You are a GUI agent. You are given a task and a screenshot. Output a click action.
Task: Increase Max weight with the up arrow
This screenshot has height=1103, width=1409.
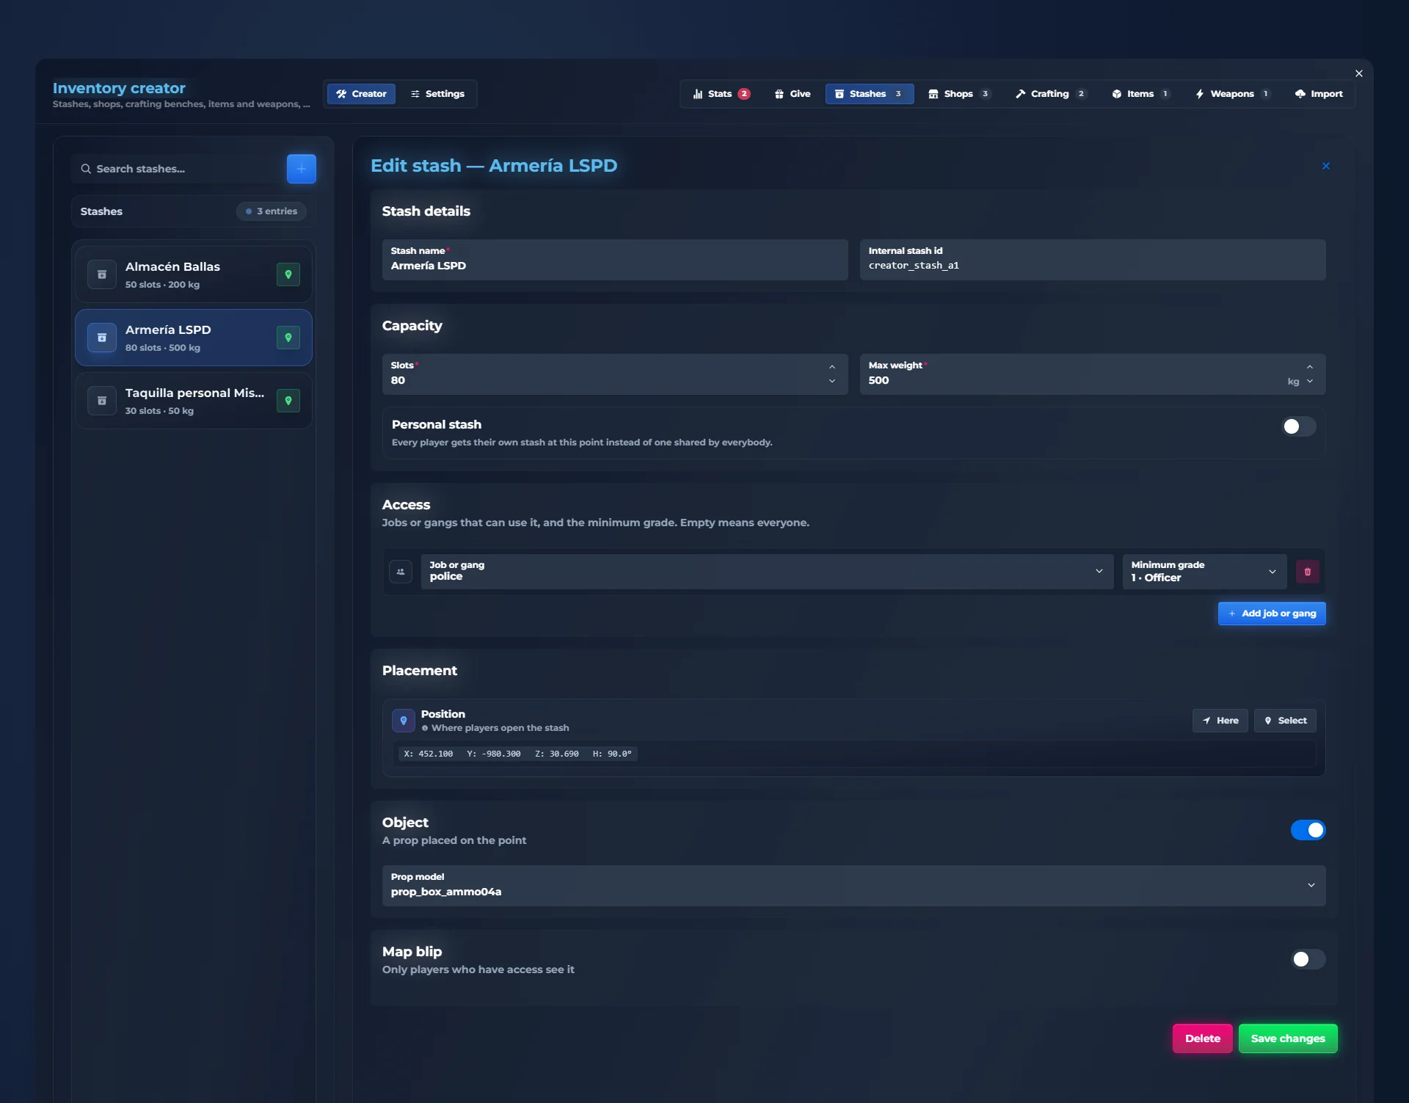point(1310,367)
